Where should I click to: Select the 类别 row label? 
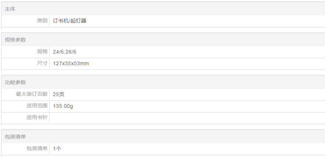click(42, 21)
